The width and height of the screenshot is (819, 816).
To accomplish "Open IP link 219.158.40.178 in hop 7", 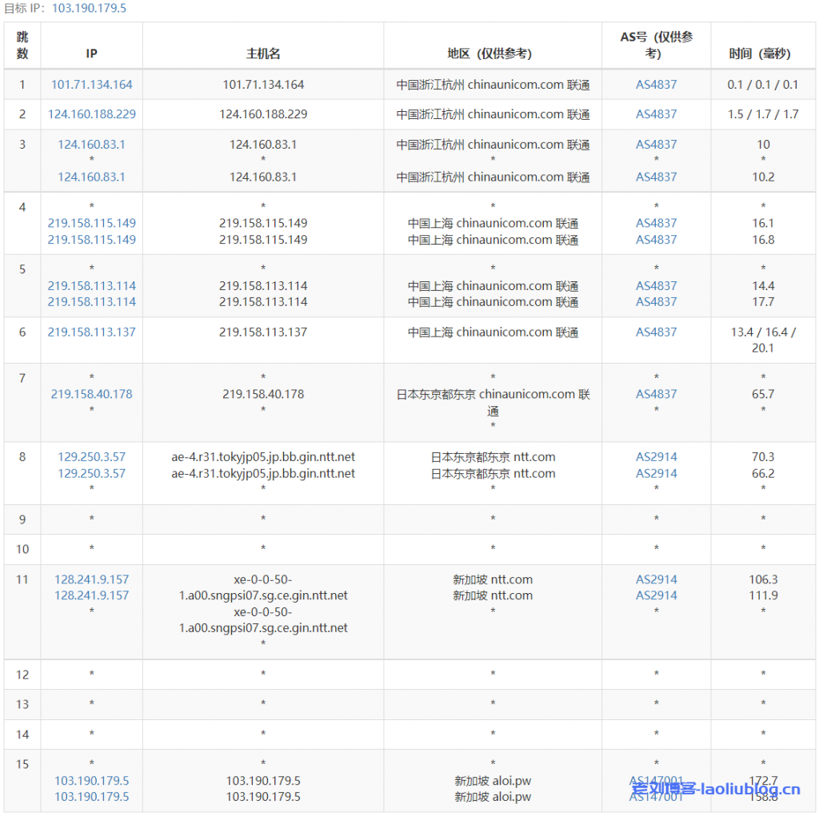I will [x=92, y=394].
